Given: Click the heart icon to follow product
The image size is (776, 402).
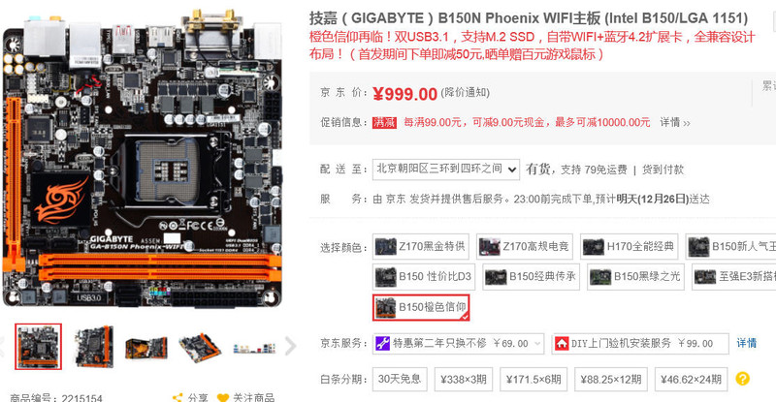Looking at the screenshot, I should pyautogui.click(x=223, y=397).
